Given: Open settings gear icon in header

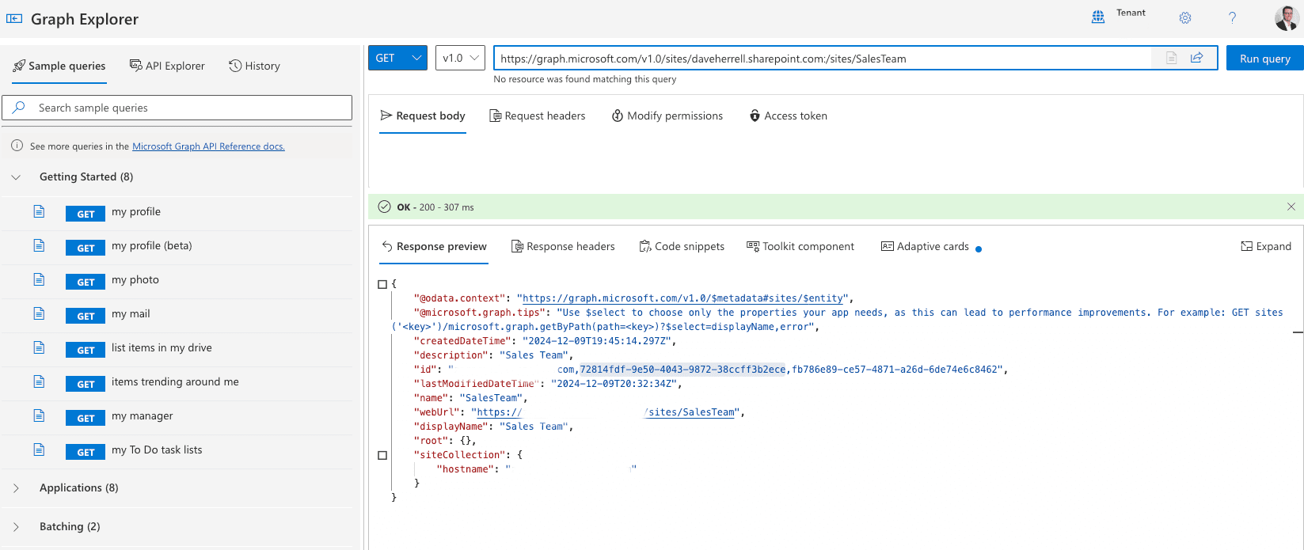Looking at the screenshot, I should pos(1185,17).
